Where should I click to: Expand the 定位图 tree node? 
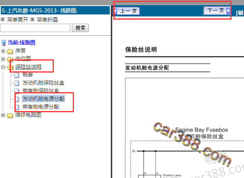(3, 59)
